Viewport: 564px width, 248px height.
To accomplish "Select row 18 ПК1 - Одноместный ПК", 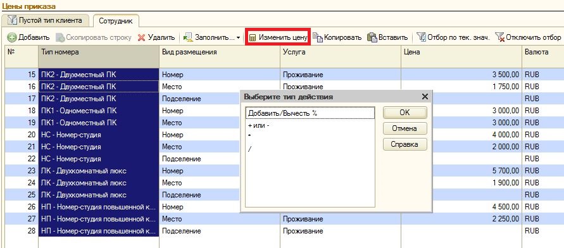I will pos(98,111).
